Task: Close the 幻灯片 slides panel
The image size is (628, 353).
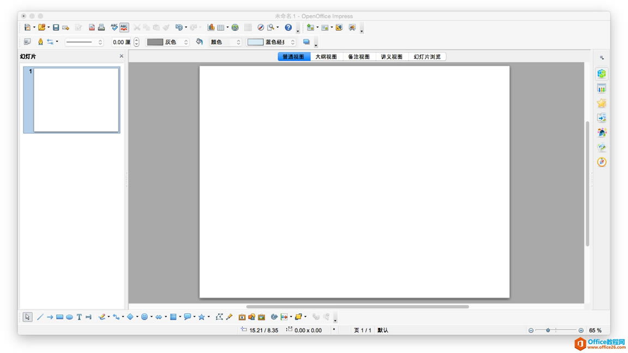Action: point(121,56)
